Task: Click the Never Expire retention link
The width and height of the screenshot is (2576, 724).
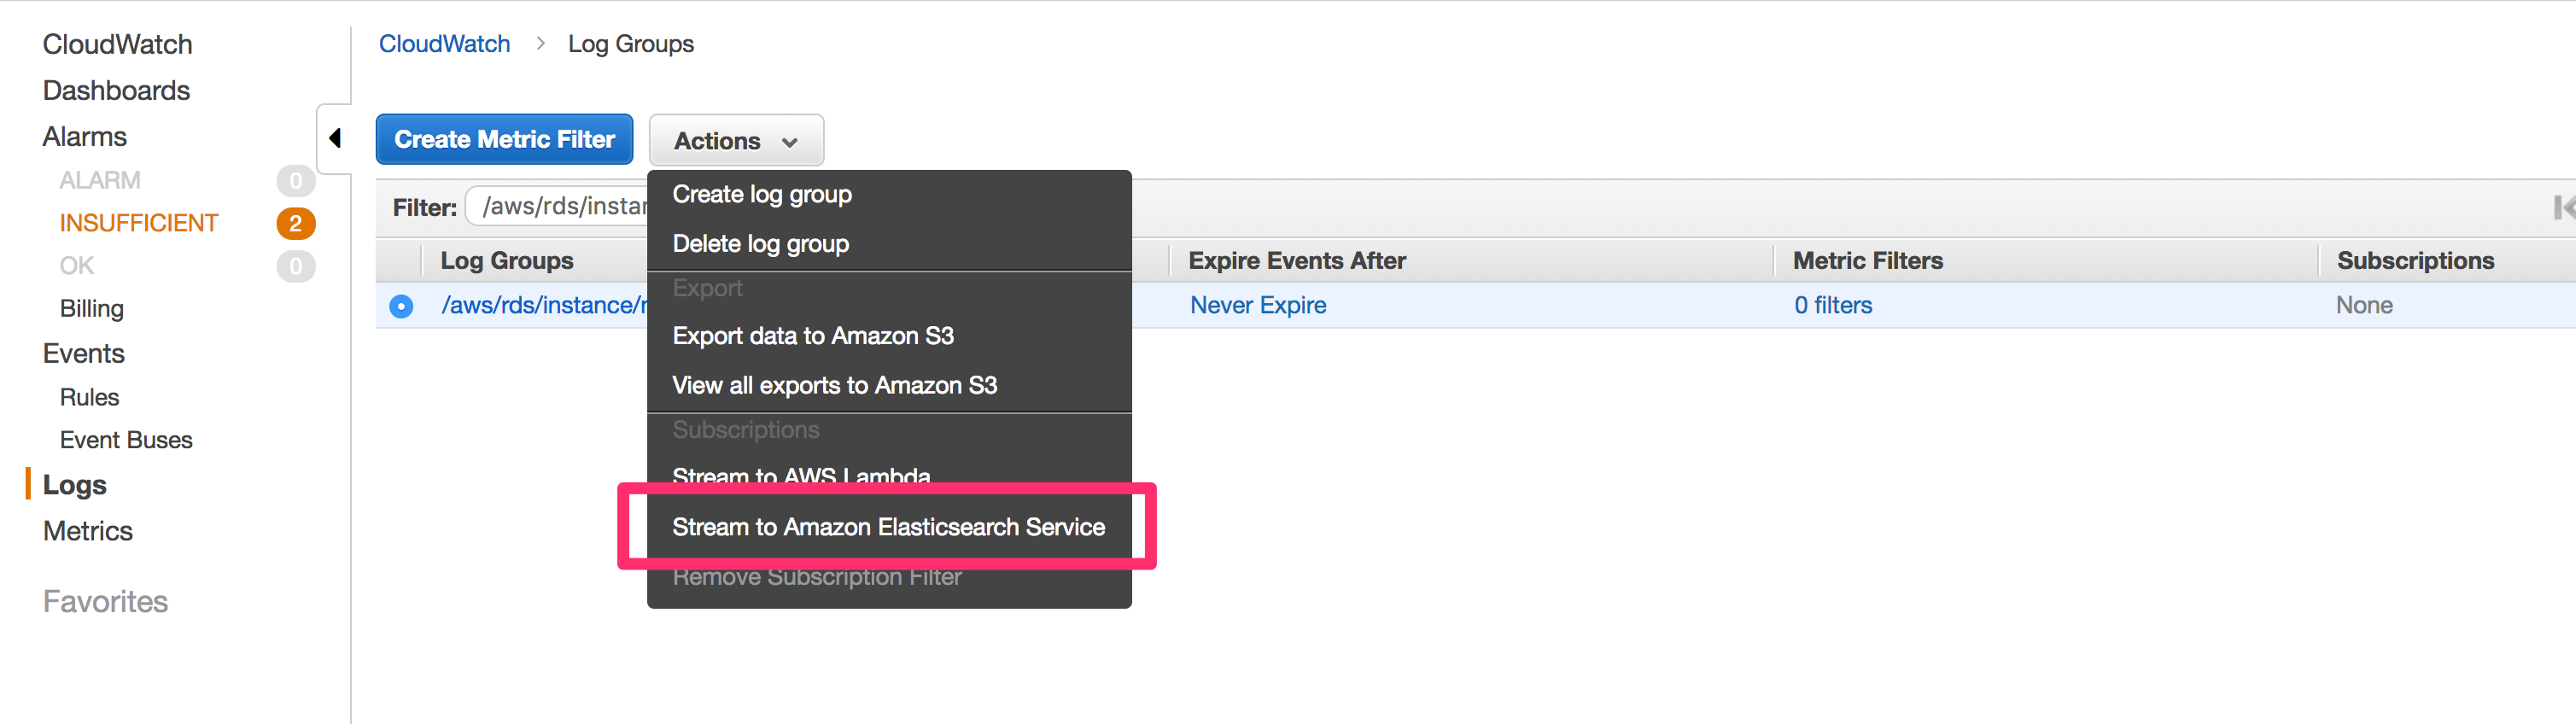Action: point(1257,306)
